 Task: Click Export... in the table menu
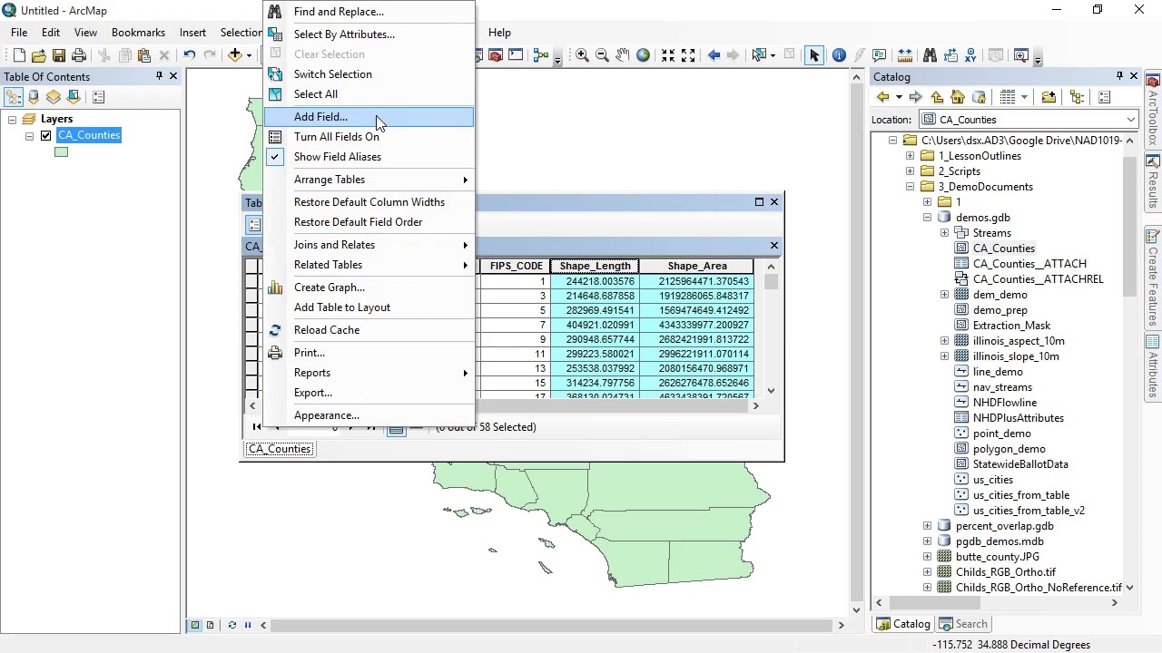313,393
